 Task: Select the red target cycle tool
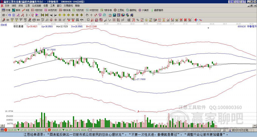[51, 20]
